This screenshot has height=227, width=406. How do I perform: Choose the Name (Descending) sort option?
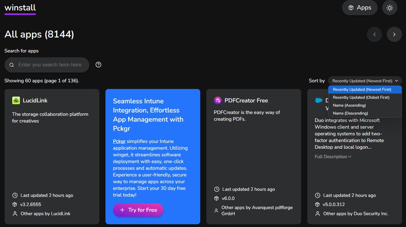365,113
